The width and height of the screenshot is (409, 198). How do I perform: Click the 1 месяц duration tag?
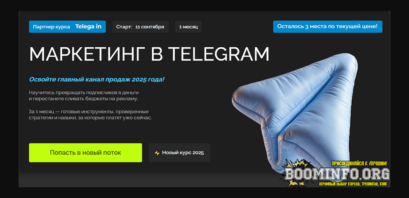188,27
